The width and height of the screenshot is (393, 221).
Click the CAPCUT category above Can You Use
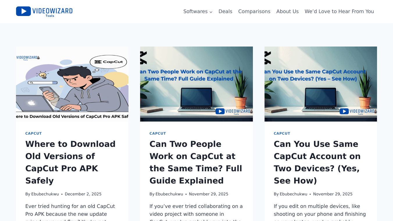coord(282,133)
